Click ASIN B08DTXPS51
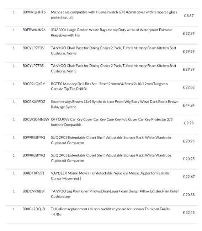Image resolution: width=202 pixels, height=231 pixels. pyautogui.click(x=33, y=173)
